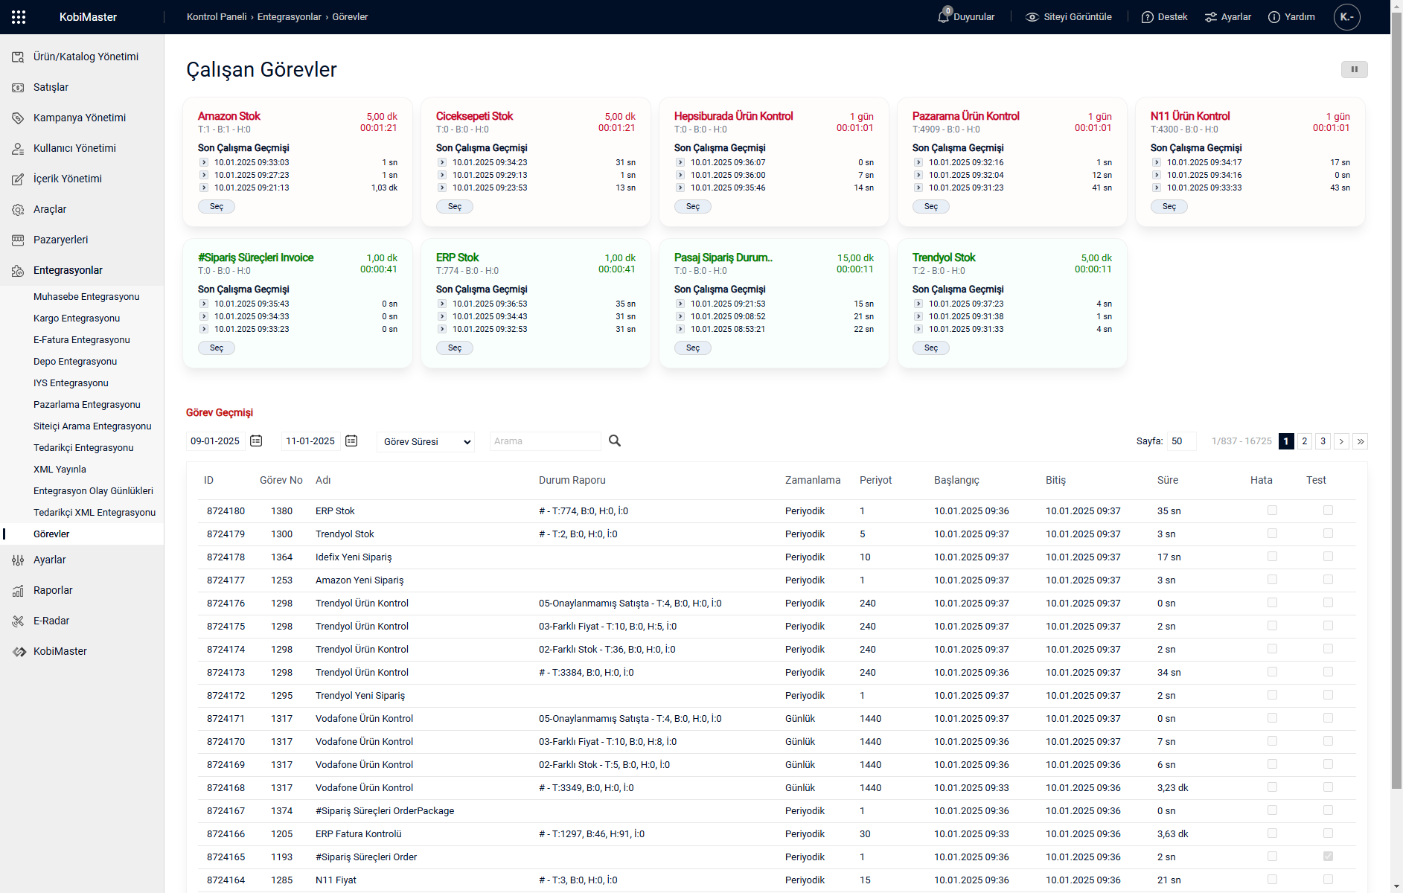Open Kargo Entegrasyonu submenu item

[x=77, y=318]
